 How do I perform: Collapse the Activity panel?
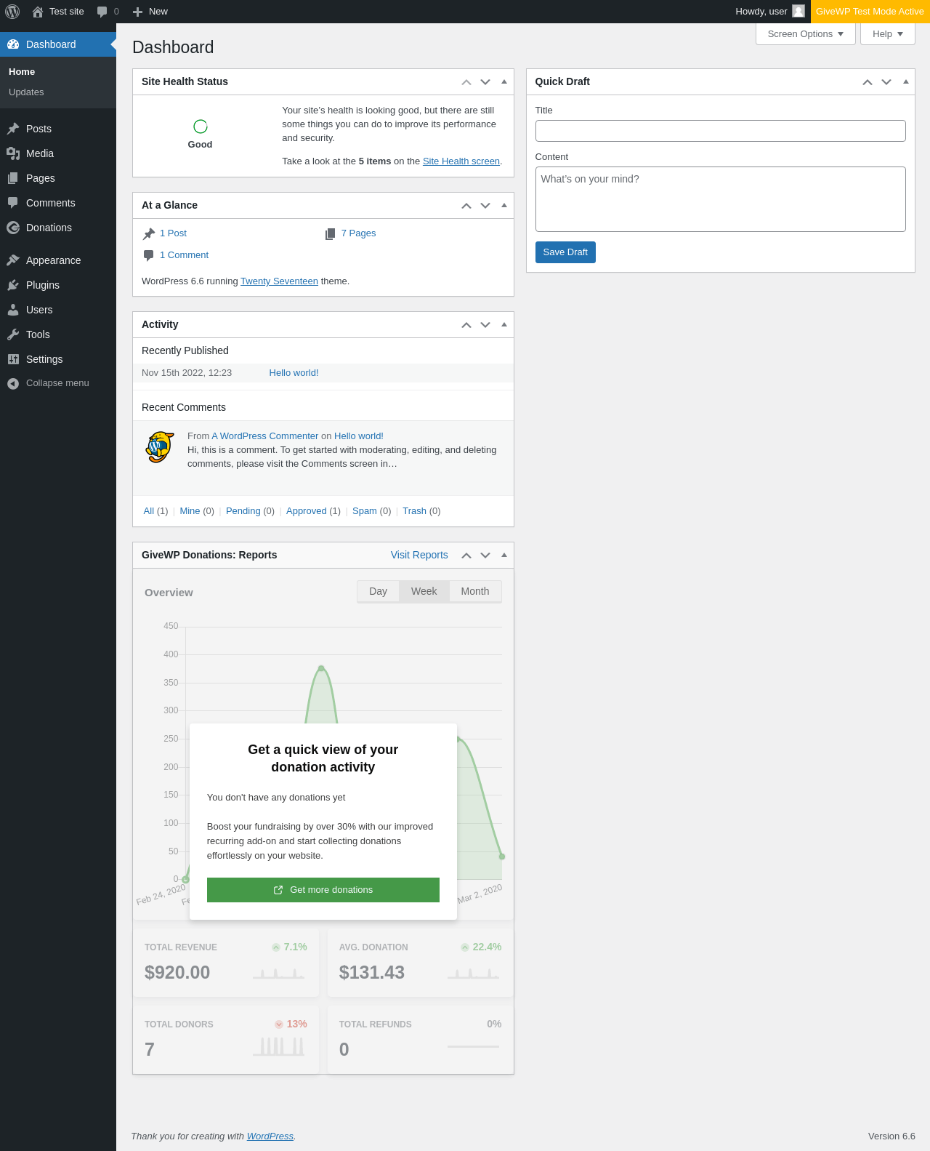(504, 325)
